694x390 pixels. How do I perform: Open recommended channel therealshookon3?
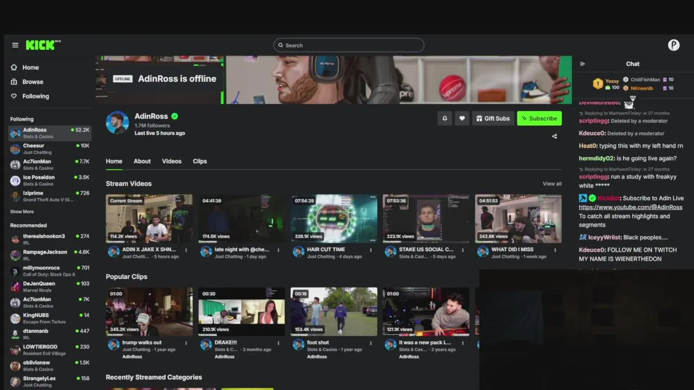tap(49, 239)
